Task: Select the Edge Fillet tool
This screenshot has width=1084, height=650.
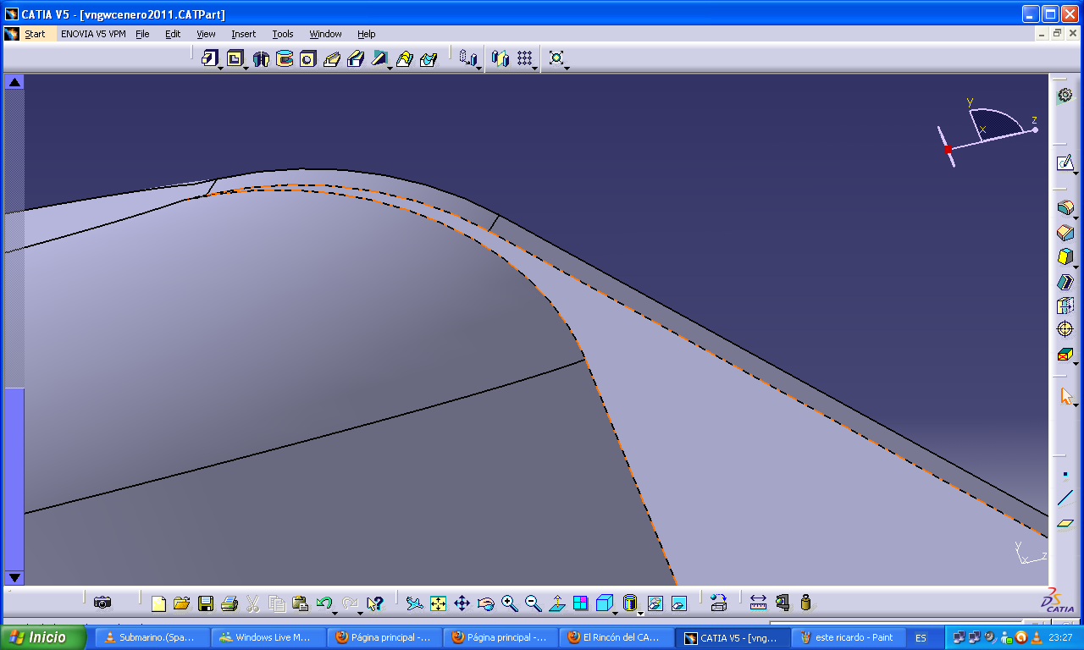Action: pos(1065,207)
